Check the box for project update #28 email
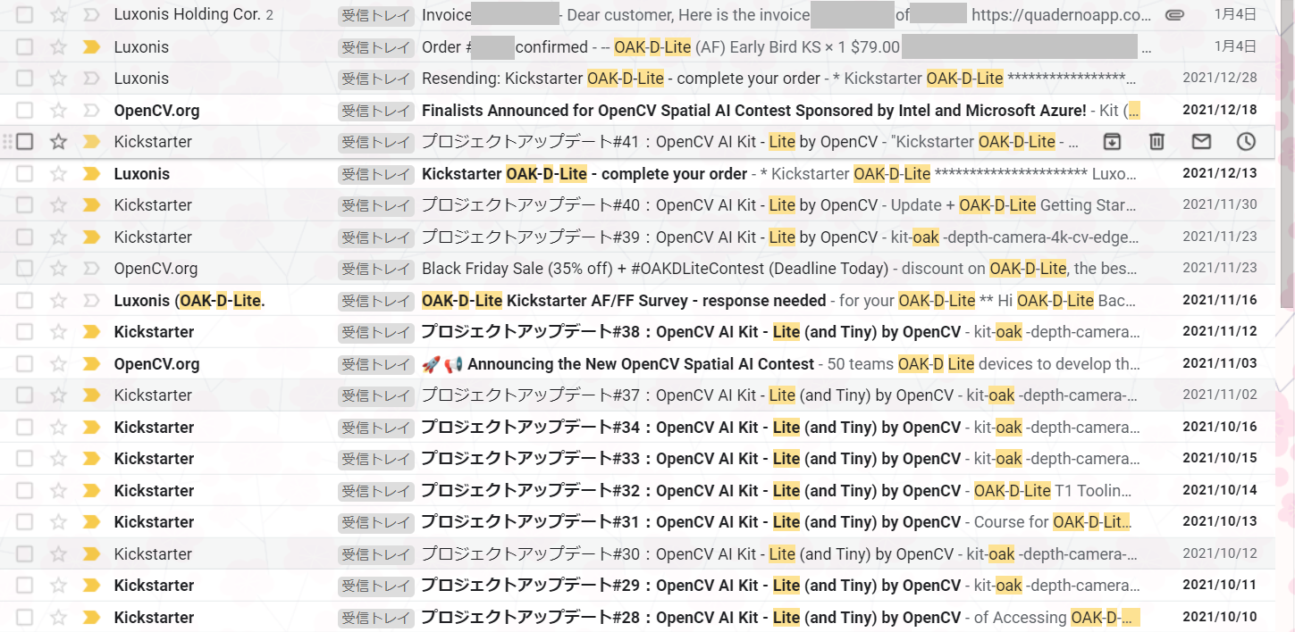The height and width of the screenshot is (632, 1295). point(25,618)
